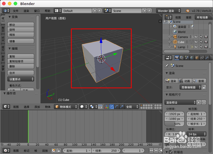Expand the Camera tree item
The height and width of the screenshot is (154, 213).
tap(169, 37)
